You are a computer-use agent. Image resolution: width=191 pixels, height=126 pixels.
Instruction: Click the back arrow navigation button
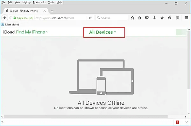pos(5,18)
